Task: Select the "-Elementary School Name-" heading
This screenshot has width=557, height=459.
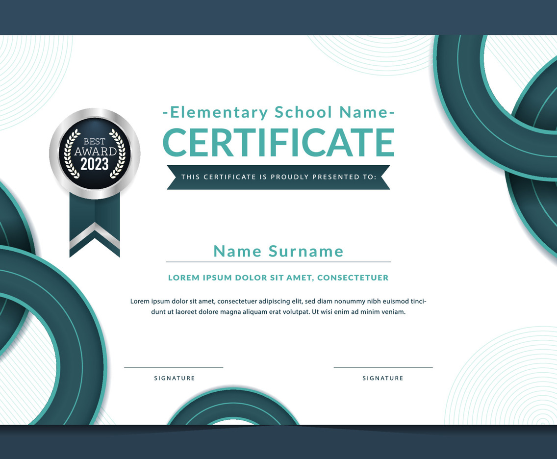Action: pyautogui.click(x=278, y=112)
